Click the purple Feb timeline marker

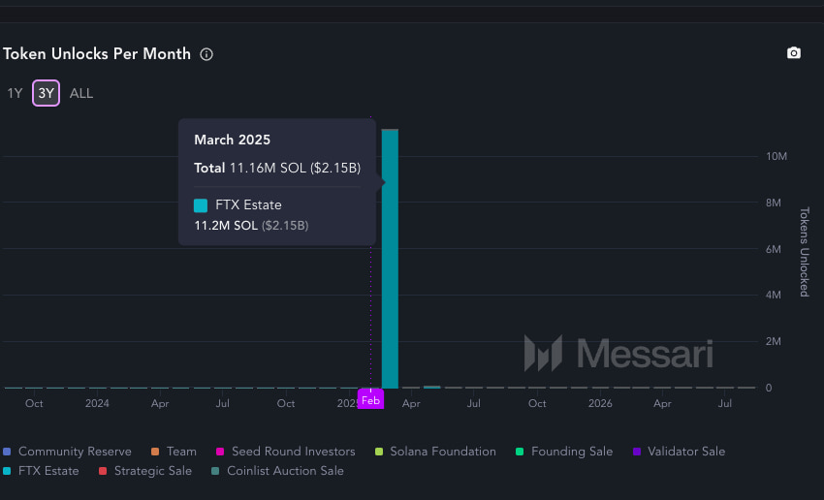[x=370, y=399]
